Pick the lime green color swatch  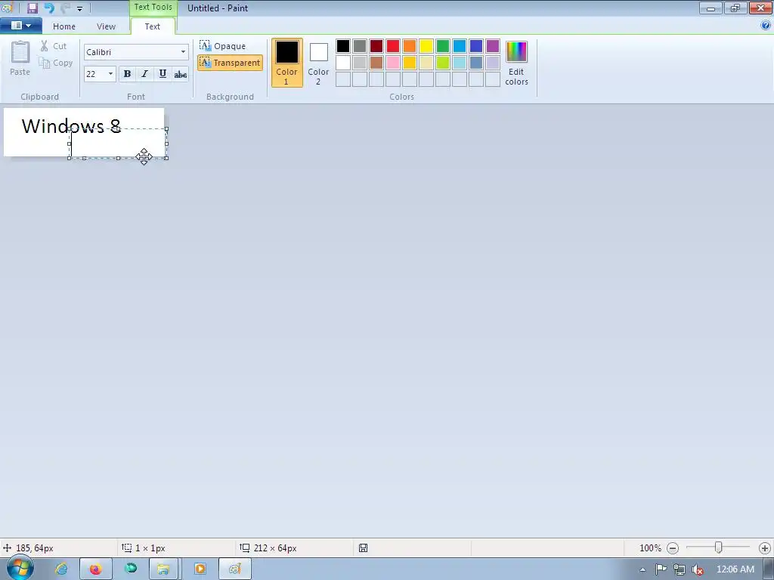tap(443, 63)
